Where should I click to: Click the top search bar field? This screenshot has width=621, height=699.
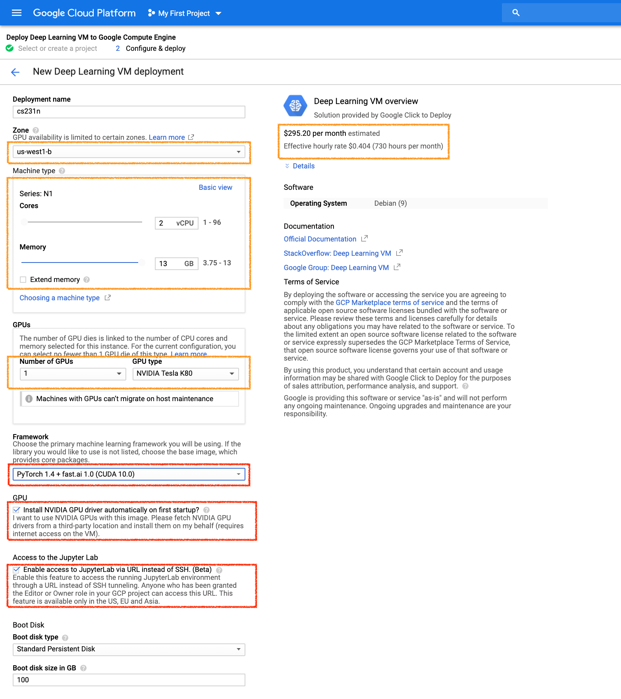561,13
